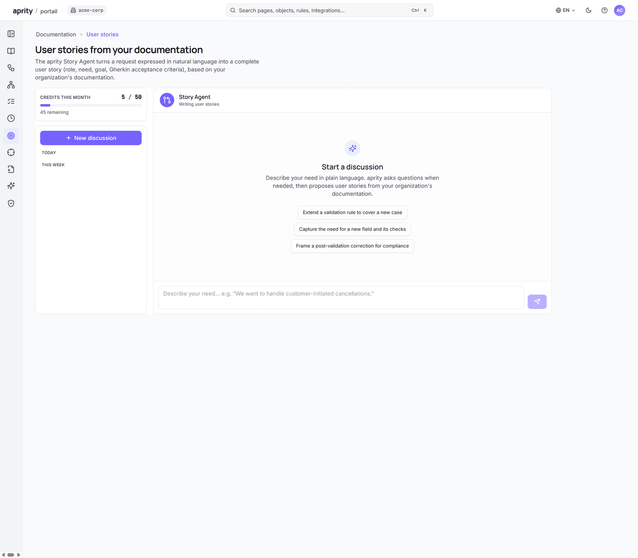Click the sparkle icon above Start a discussion
This screenshot has height=558, width=638.
pyautogui.click(x=353, y=148)
